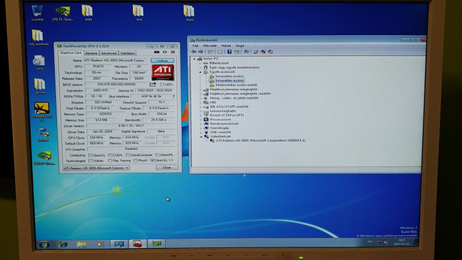
Task: Click the GPU-Z screenshot camera icon
Action: 157,52
